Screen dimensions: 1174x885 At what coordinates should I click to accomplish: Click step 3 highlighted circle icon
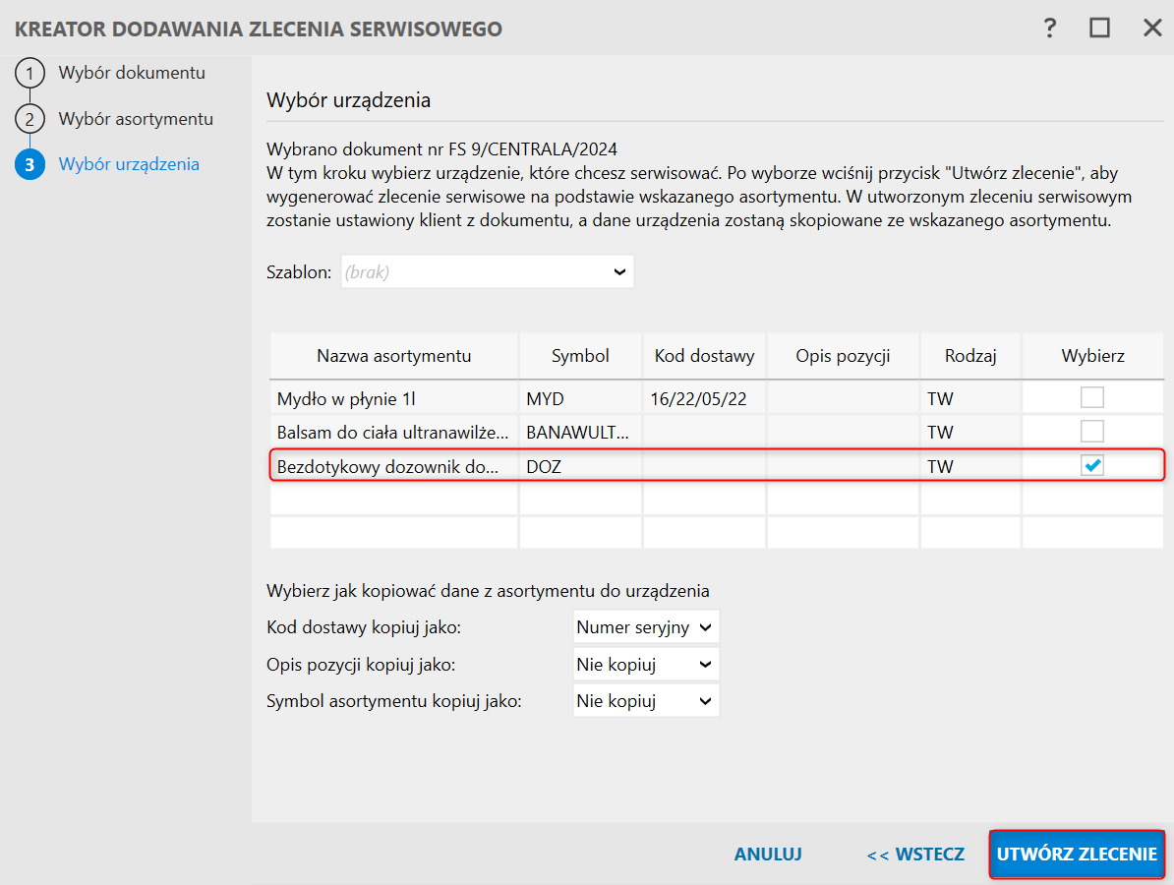pos(29,164)
